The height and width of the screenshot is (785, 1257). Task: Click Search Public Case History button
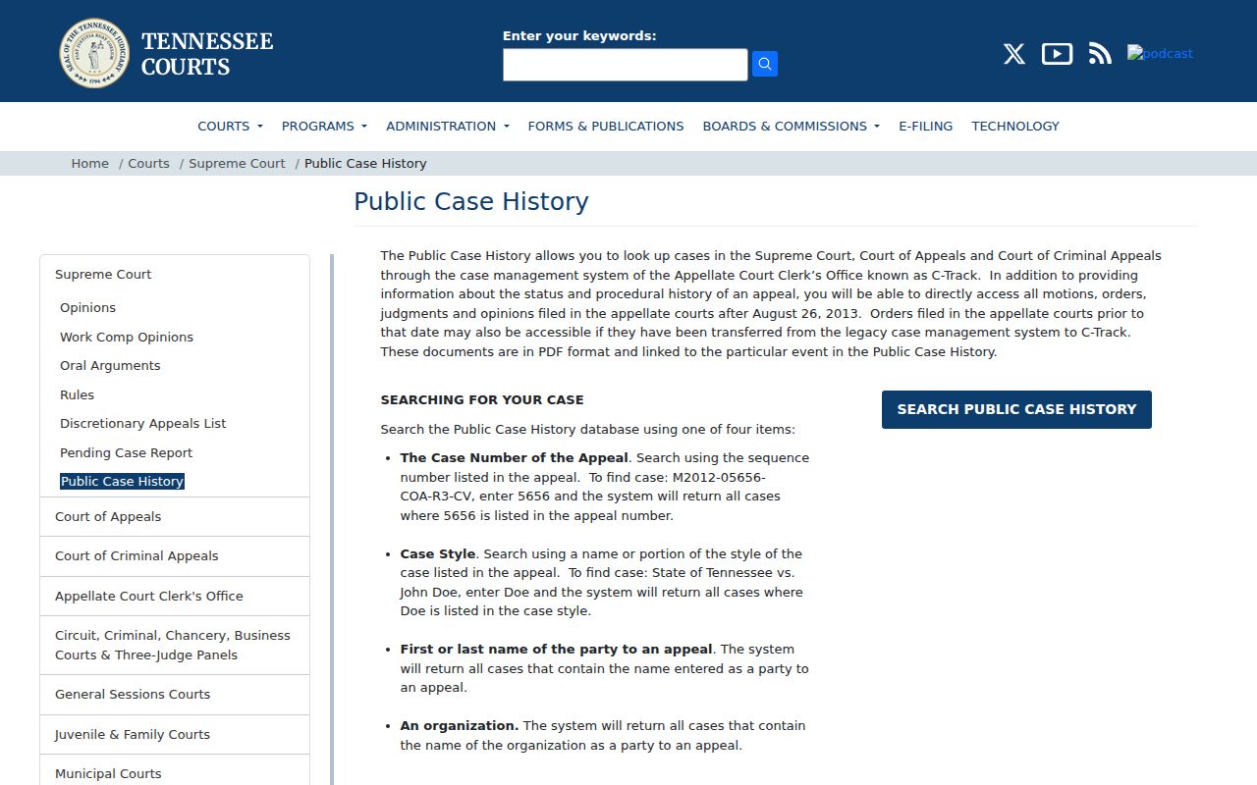click(1016, 409)
